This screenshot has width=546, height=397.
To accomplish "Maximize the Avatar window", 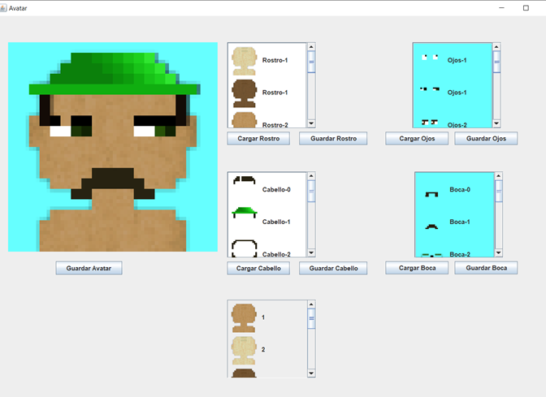I will [526, 7].
